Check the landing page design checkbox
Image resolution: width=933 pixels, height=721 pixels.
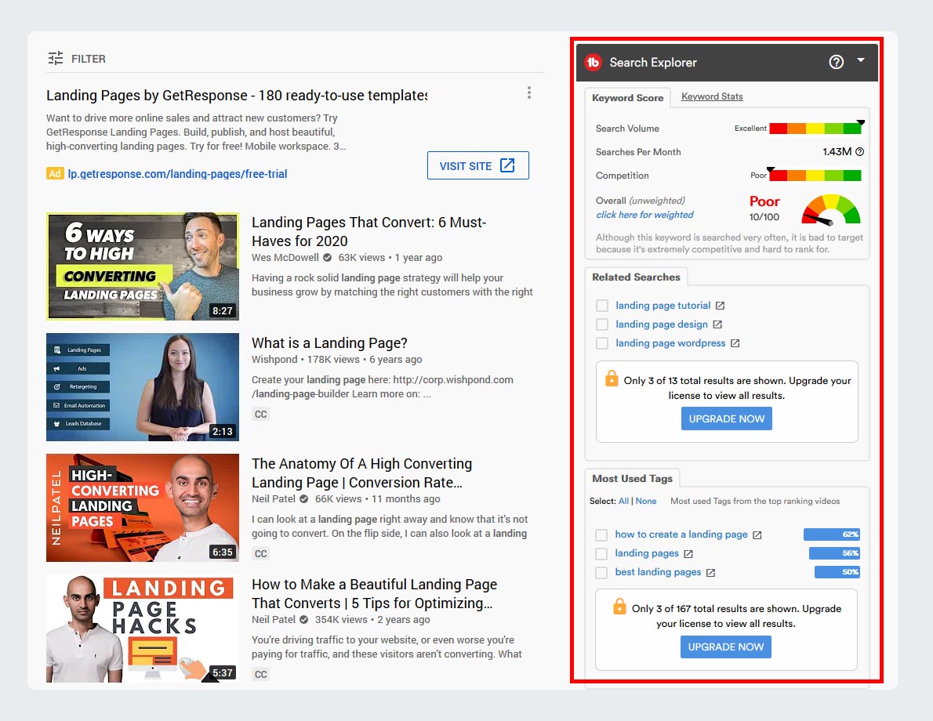point(602,324)
